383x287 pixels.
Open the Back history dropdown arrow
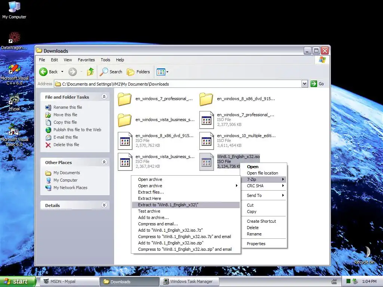pyautogui.click(x=62, y=72)
